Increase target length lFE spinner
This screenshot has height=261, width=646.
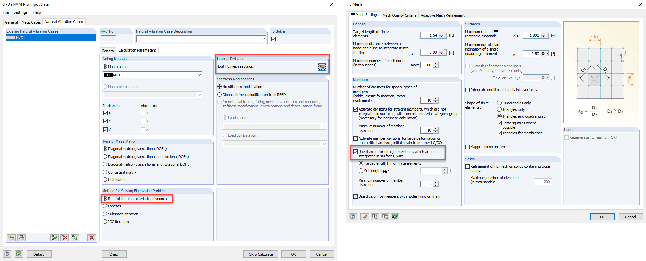click(441, 34)
